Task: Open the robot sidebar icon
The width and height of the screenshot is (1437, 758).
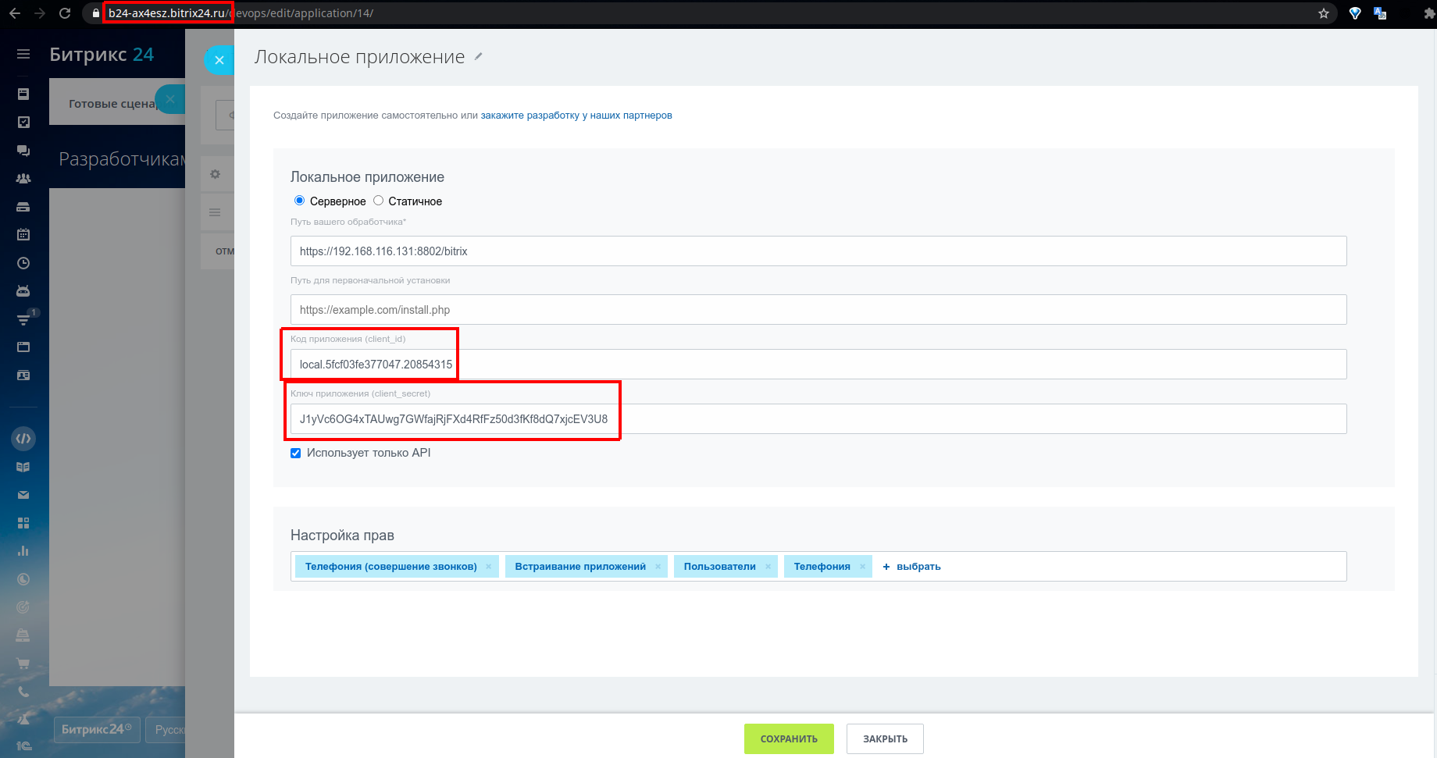Action: click(23, 290)
